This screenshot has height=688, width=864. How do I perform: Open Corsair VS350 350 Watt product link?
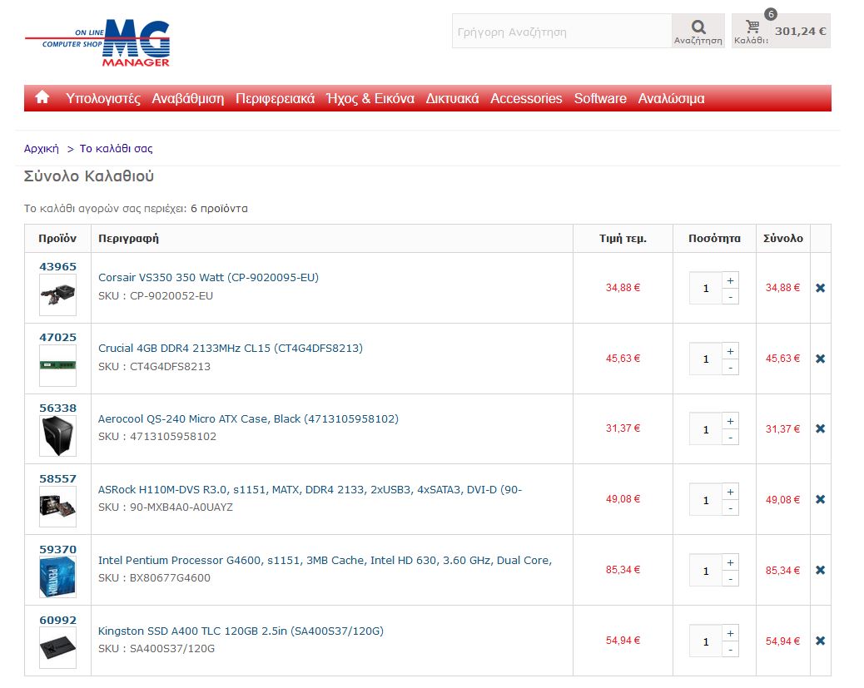208,278
